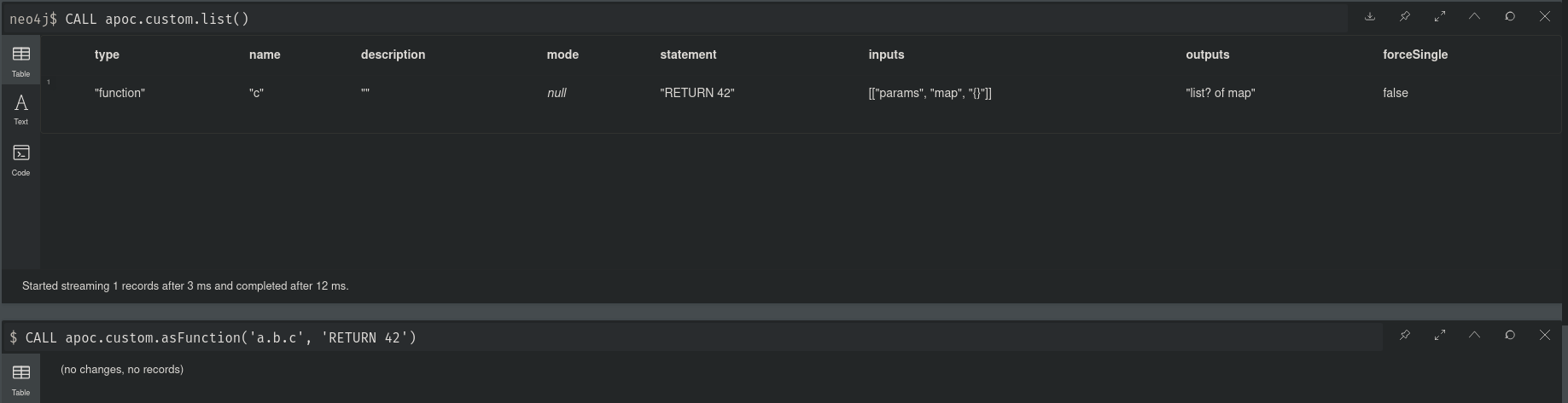Close the apoc.custom.list result frame

1545,16
